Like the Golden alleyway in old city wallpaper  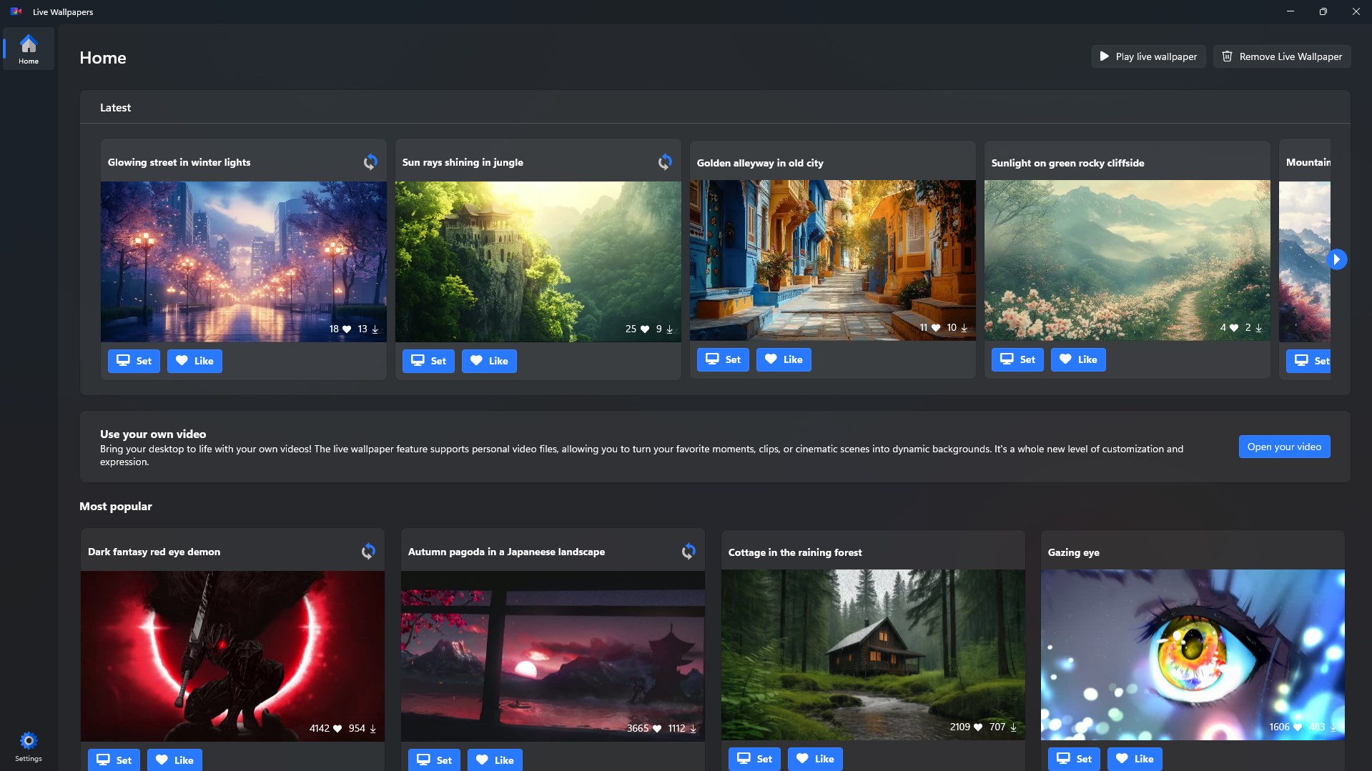pyautogui.click(x=783, y=359)
